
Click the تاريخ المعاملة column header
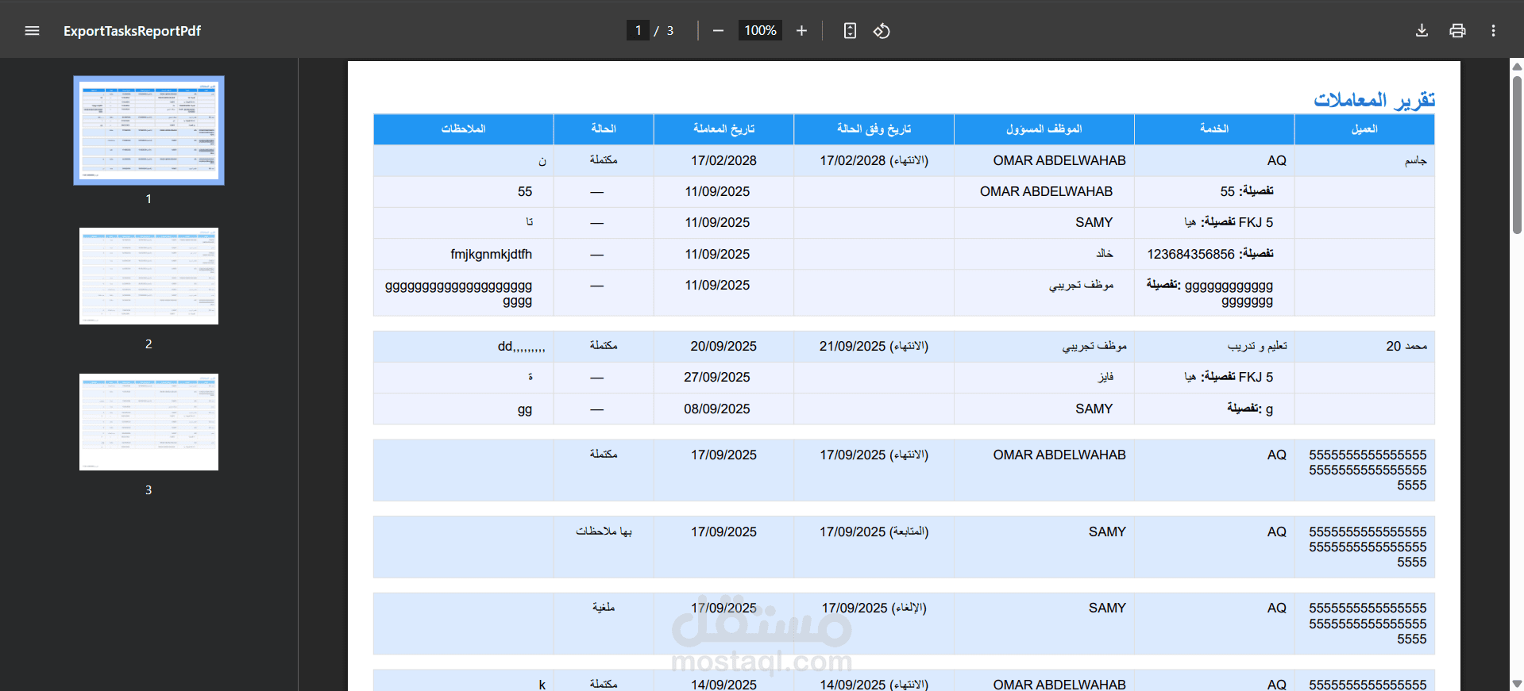pyautogui.click(x=723, y=129)
